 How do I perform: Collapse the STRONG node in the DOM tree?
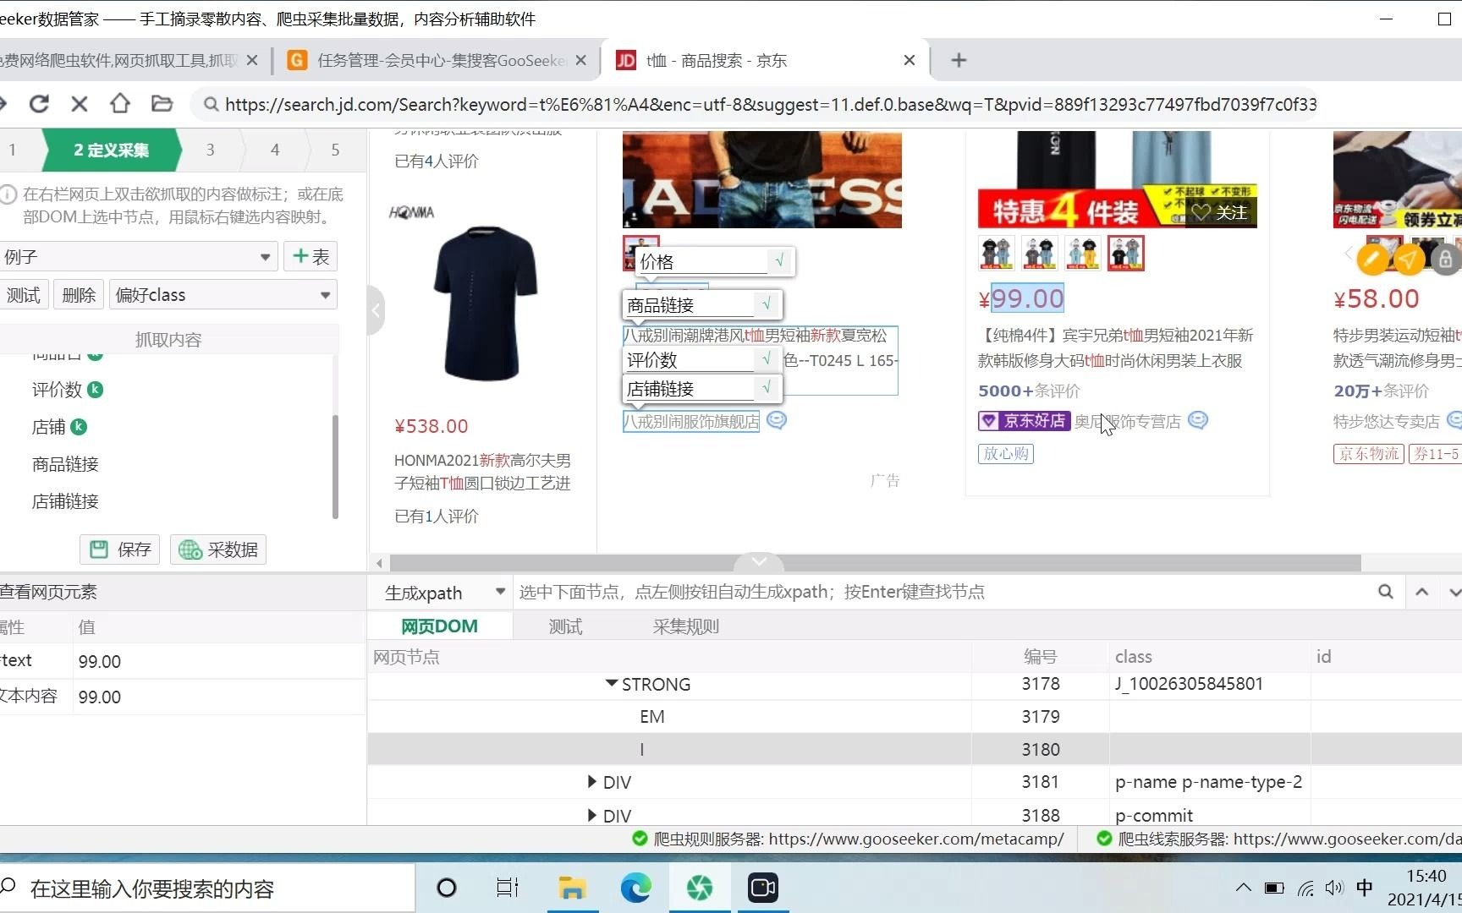pos(611,683)
